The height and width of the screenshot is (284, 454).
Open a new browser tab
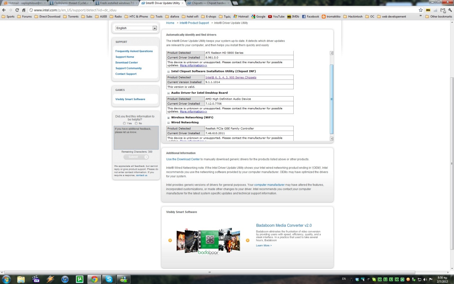point(236,3)
